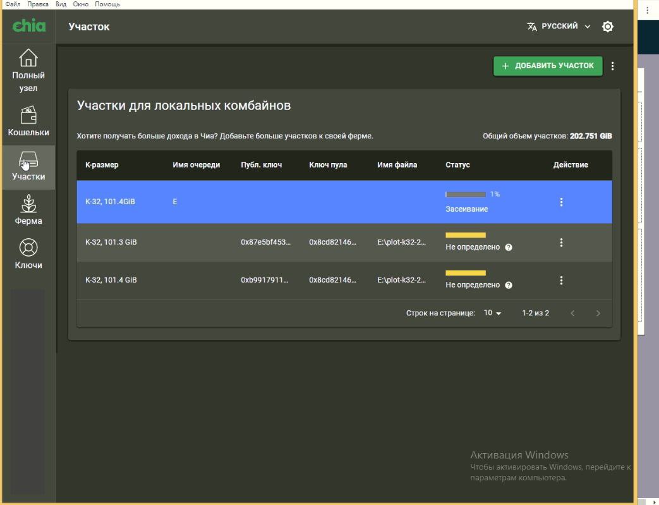This screenshot has height=505, width=659.
Task: Click file name in 0xb9917911 row
Action: [x=401, y=280]
